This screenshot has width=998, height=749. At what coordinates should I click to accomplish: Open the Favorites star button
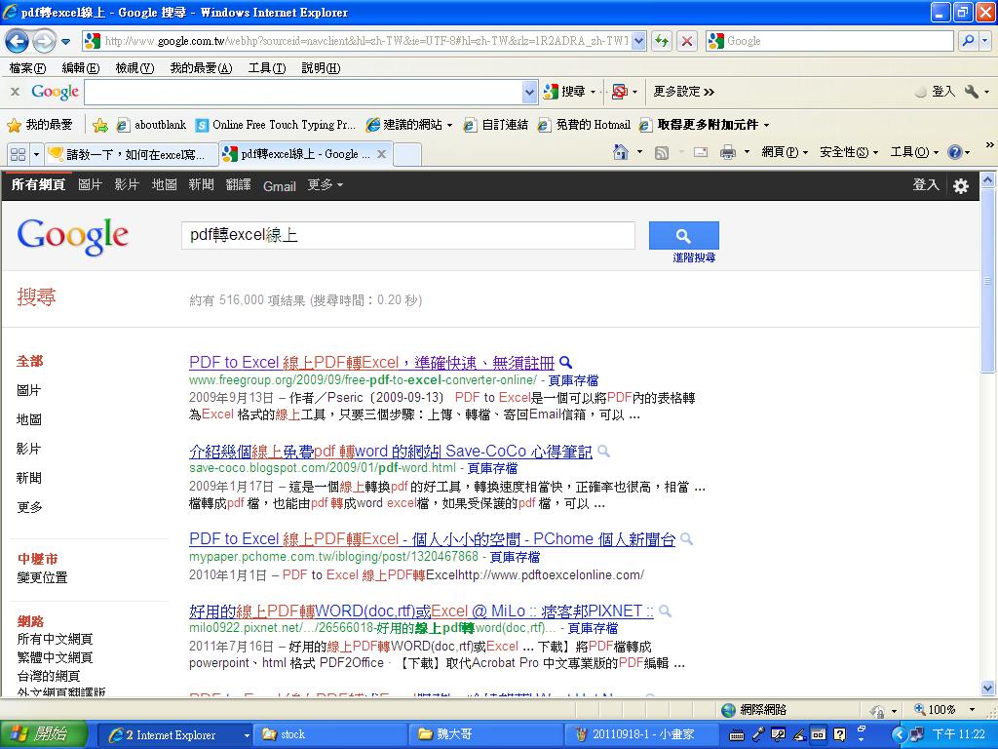39,125
